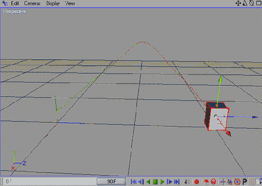The width and height of the screenshot is (262, 186).
Task: Toggle automatic keyframing icon
Action: (x=206, y=182)
